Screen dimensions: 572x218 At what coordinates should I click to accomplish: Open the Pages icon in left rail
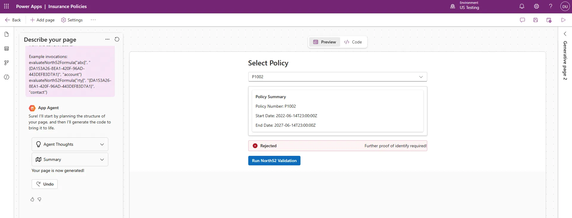(x=7, y=34)
